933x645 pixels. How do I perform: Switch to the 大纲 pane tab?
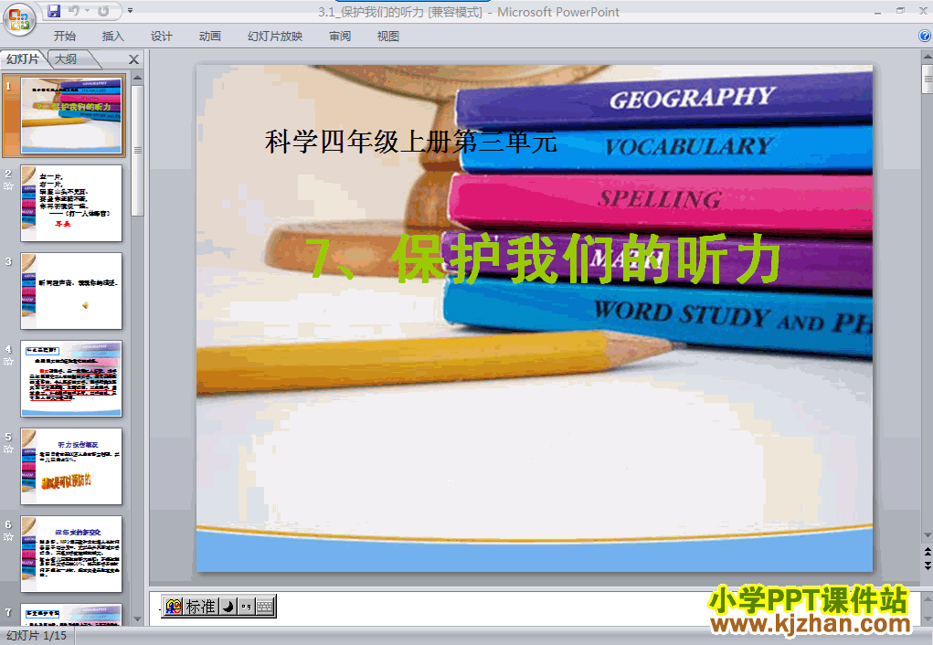(66, 58)
